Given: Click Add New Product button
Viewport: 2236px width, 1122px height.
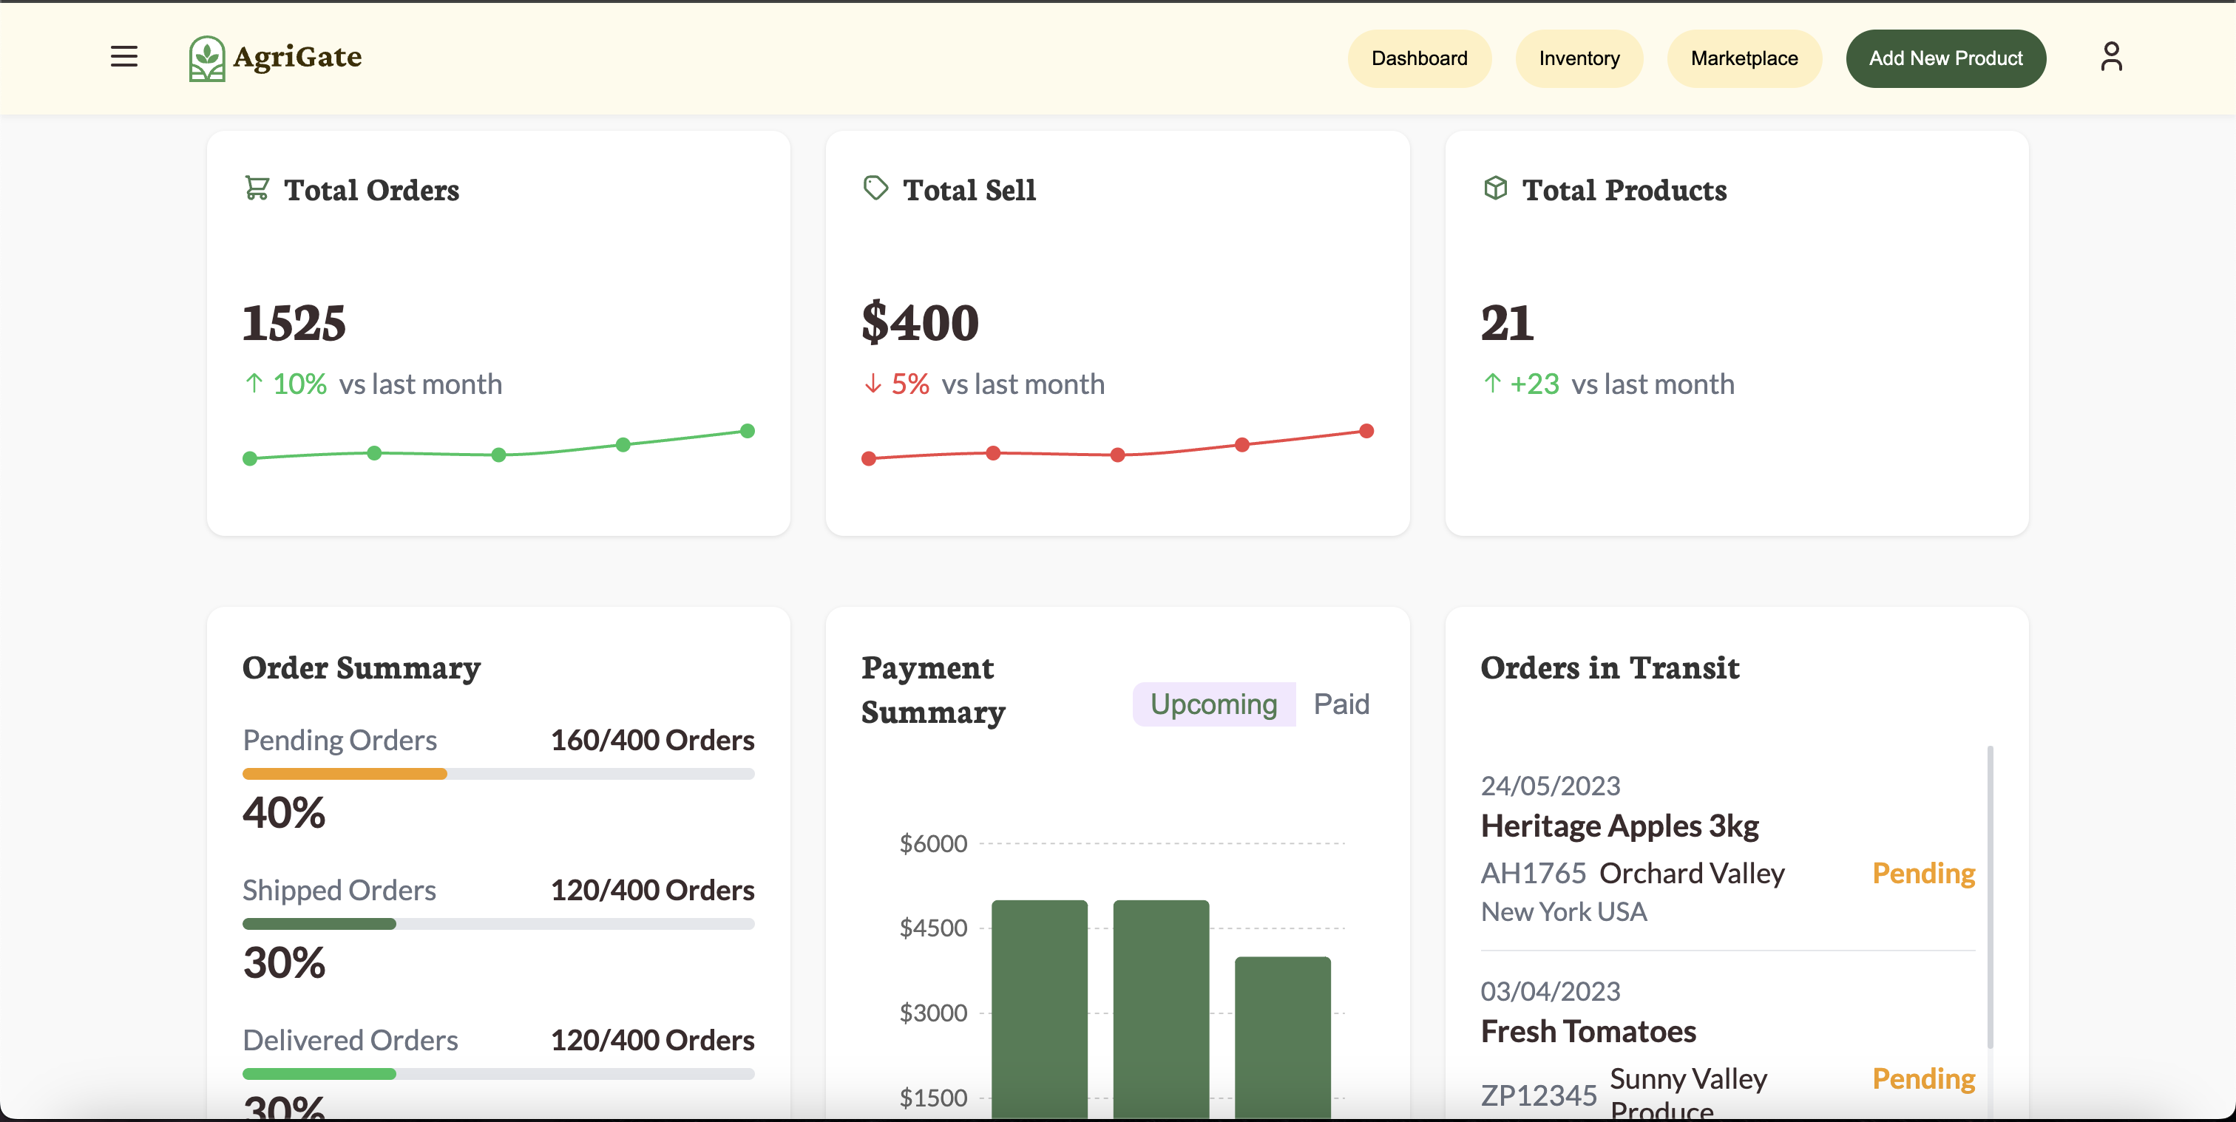Looking at the screenshot, I should 1945,58.
